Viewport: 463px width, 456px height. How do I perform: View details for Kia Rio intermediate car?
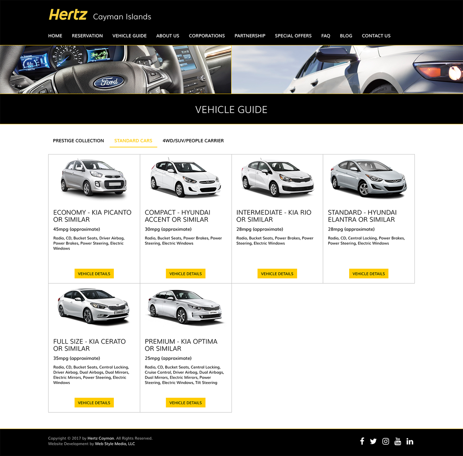(277, 274)
